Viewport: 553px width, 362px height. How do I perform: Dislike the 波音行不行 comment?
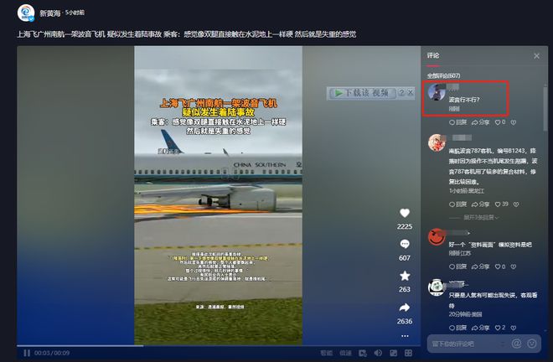point(514,122)
